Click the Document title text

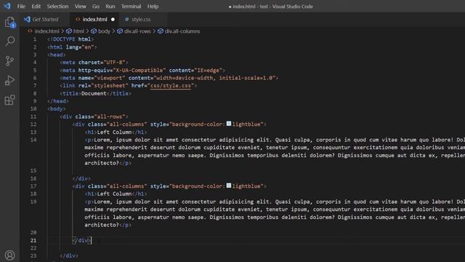94,93
